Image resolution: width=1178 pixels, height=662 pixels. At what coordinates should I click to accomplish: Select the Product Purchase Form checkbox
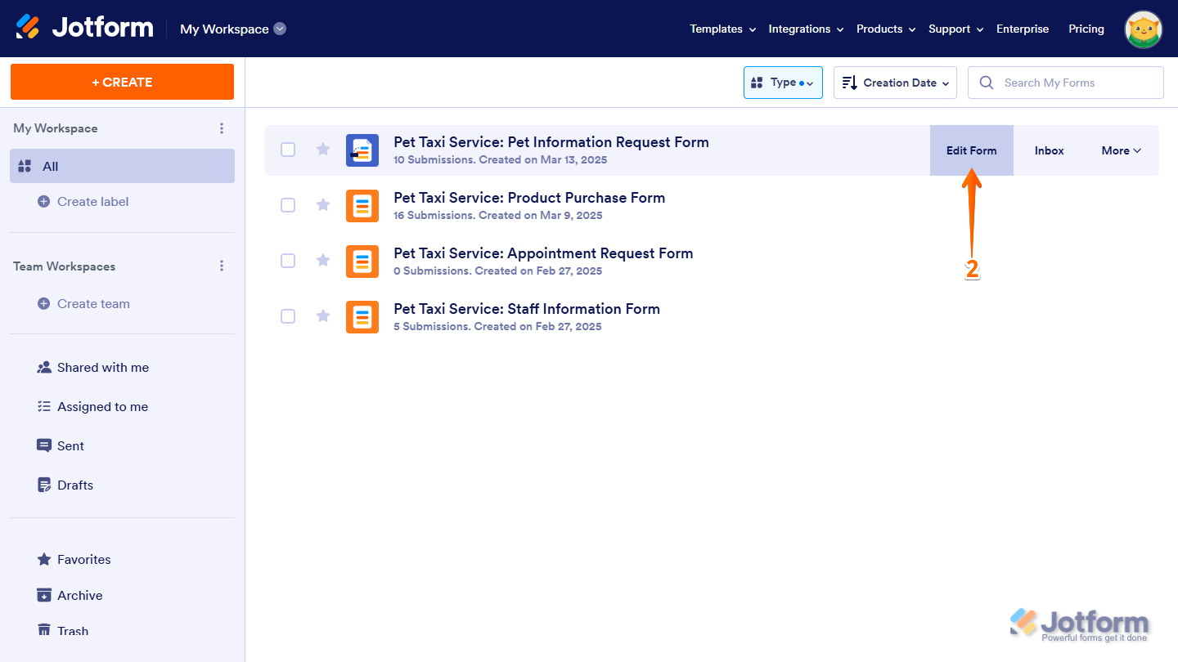288,205
